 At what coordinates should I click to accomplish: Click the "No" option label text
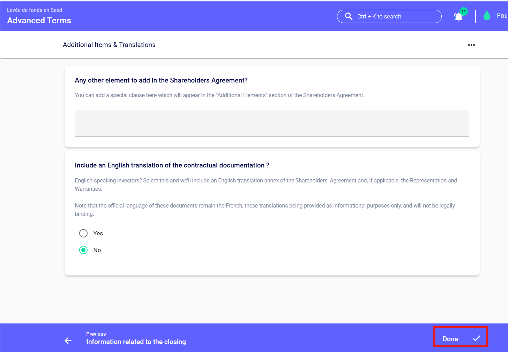tap(97, 250)
